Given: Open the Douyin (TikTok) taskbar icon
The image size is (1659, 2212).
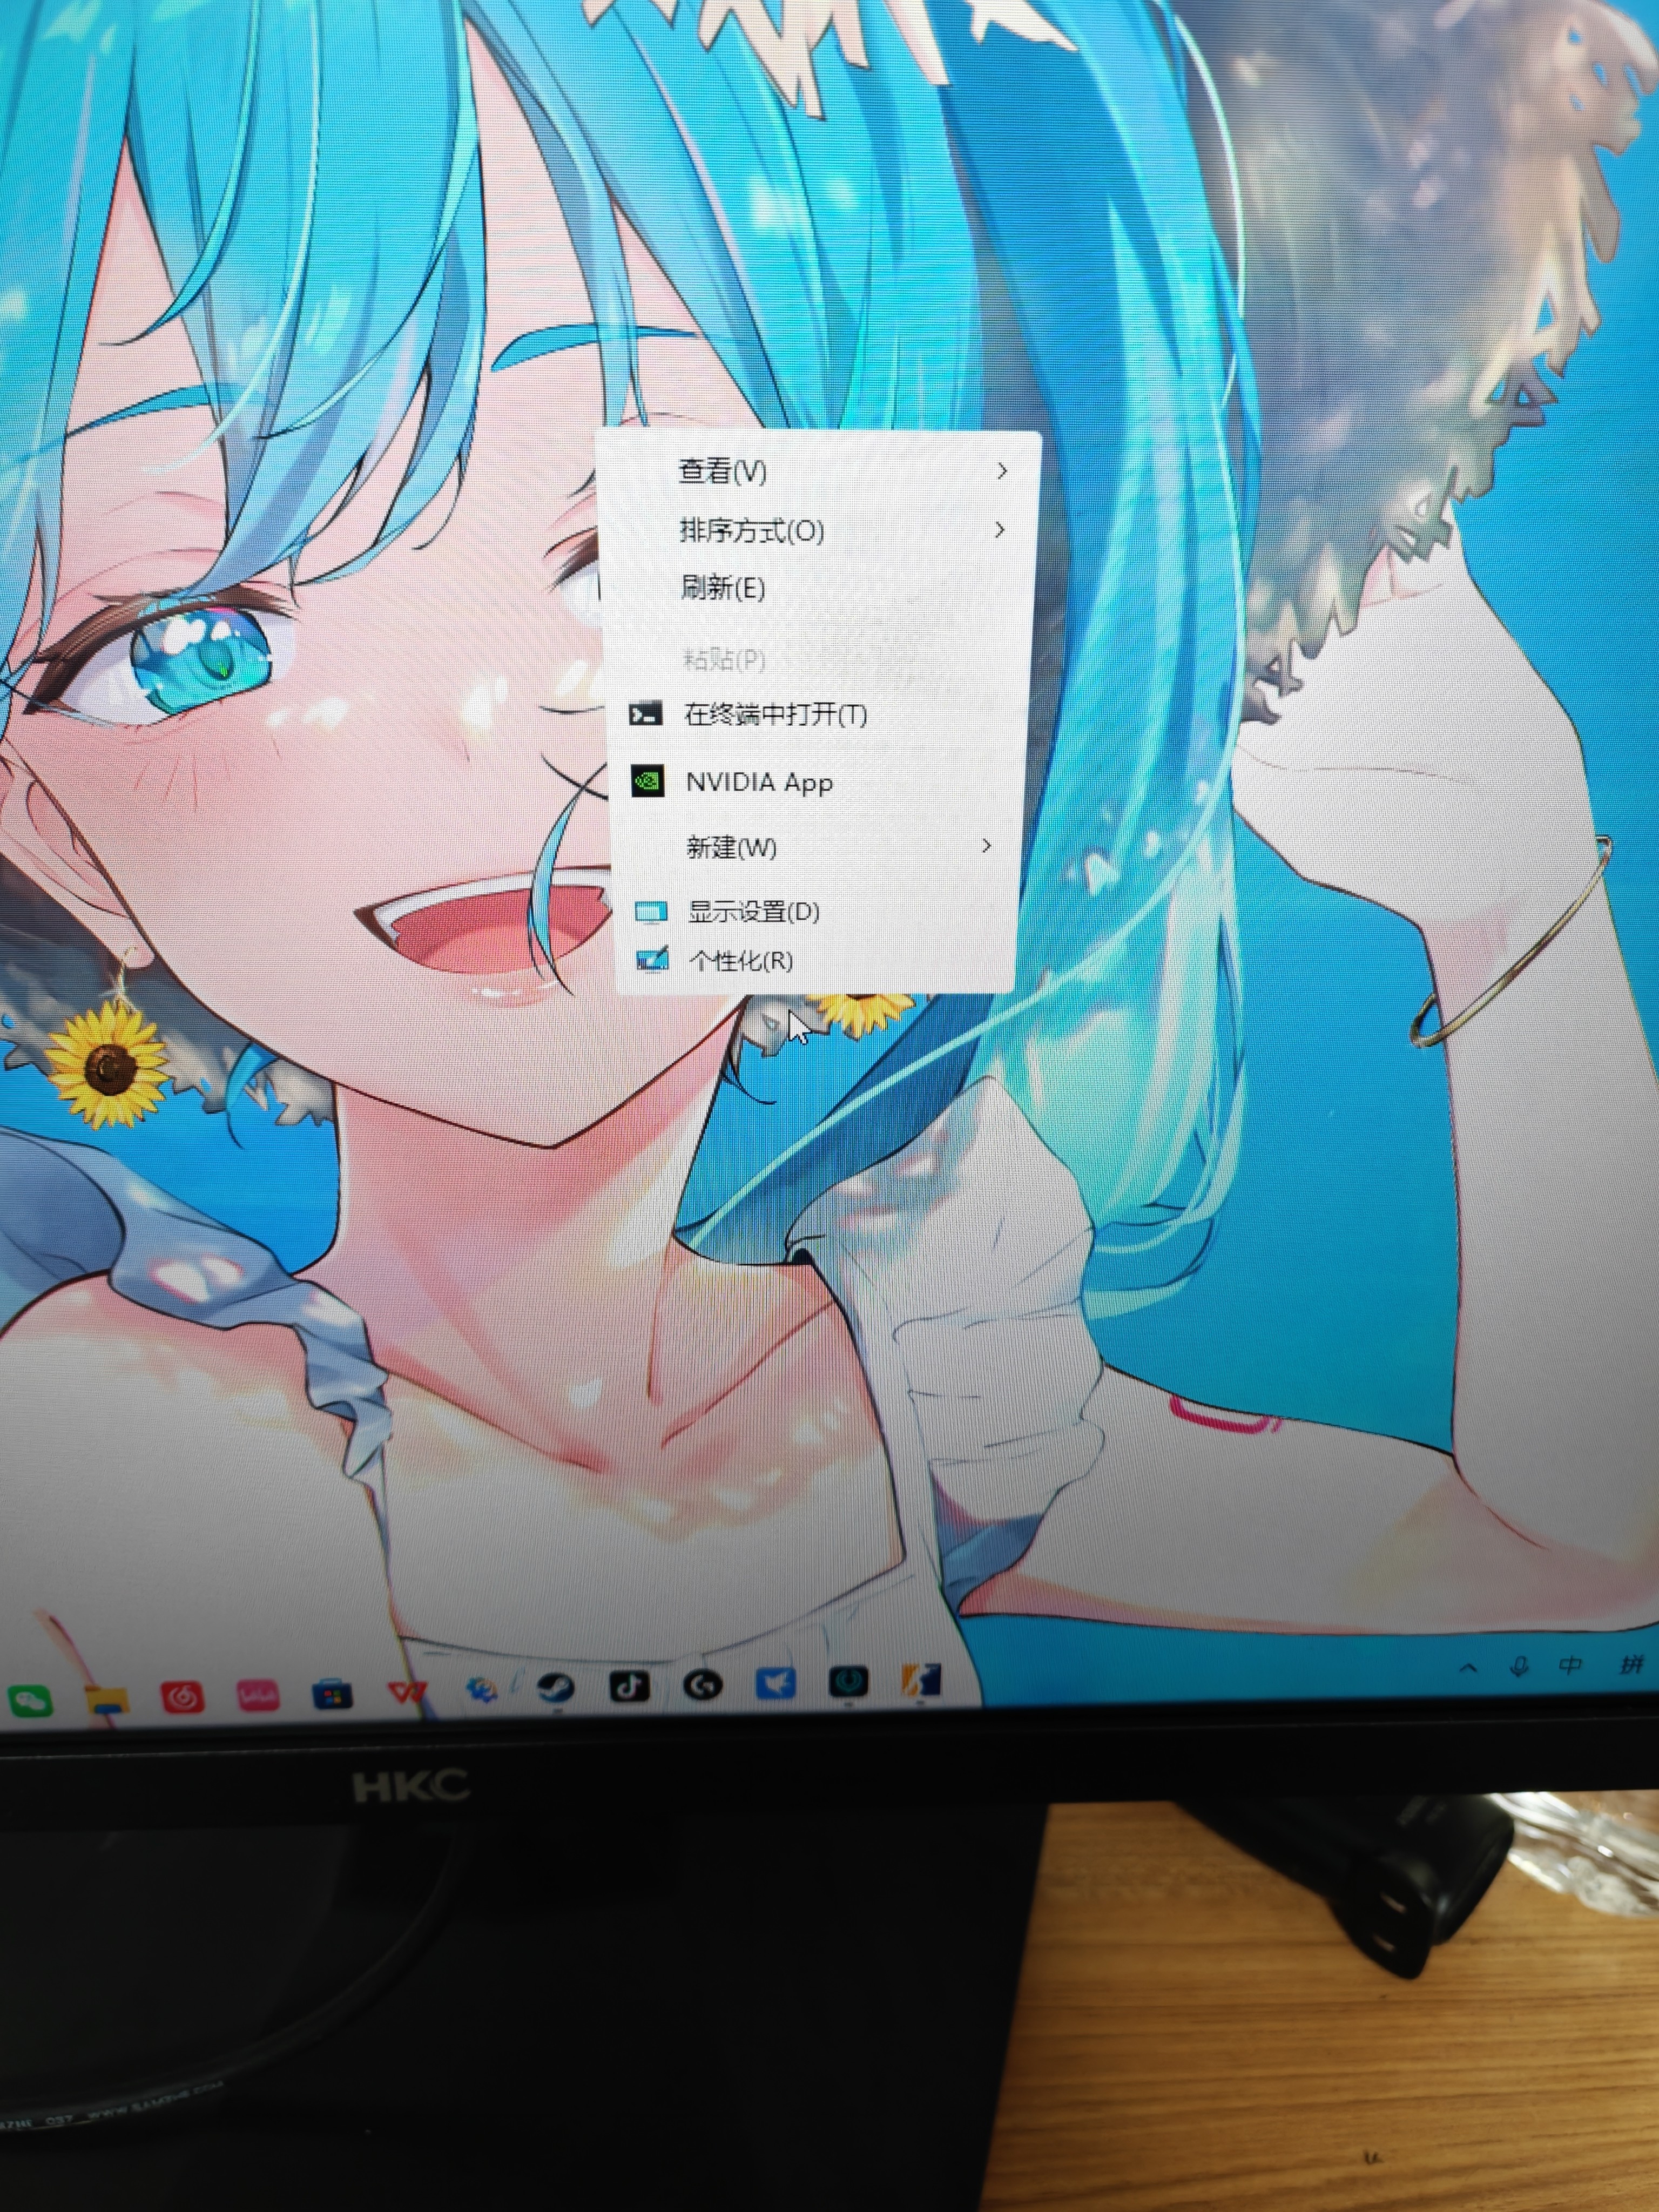Looking at the screenshot, I should click(630, 1687).
